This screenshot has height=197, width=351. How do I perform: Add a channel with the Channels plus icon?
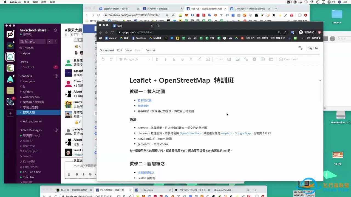[x=56, y=76]
